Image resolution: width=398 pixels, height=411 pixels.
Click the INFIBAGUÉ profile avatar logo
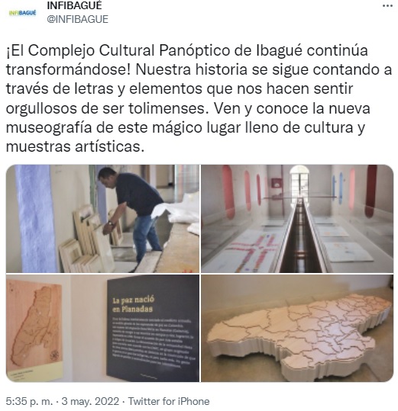point(22,12)
